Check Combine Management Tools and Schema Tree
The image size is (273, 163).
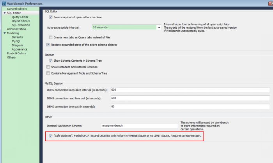[48, 73]
